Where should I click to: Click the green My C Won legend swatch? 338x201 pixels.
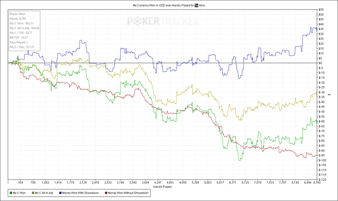11,193
